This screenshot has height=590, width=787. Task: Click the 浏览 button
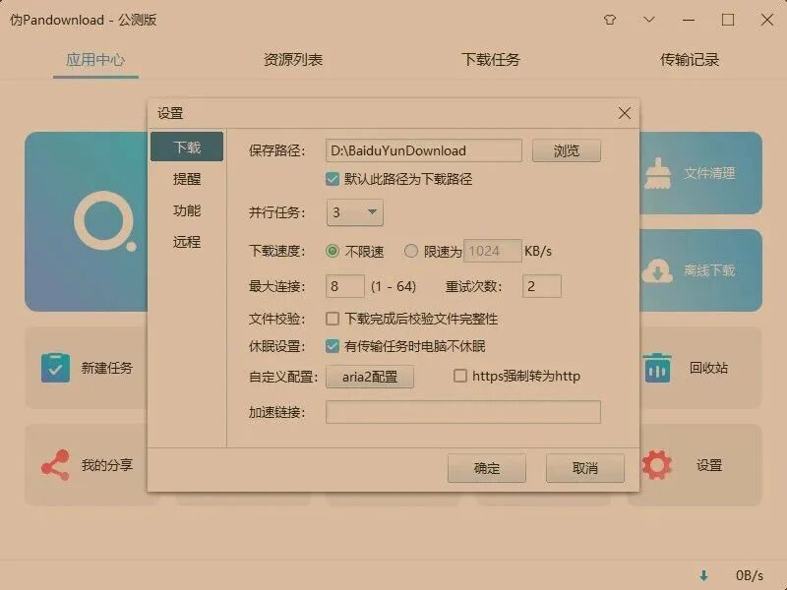[567, 150]
